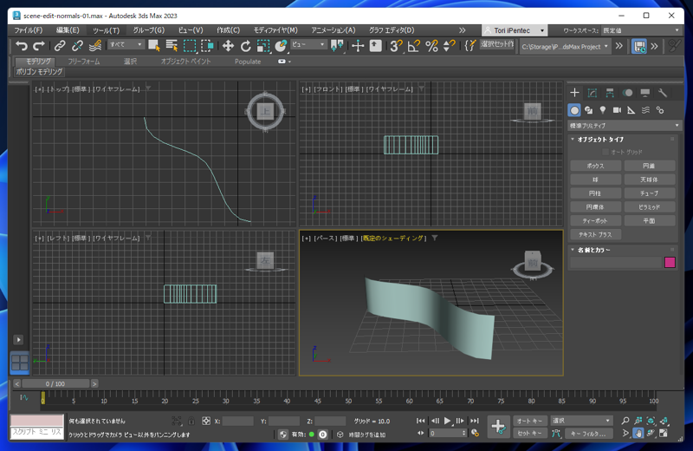The width and height of the screenshot is (693, 451).
Task: Switch to Lights category in Create panel
Action: pyautogui.click(x=603, y=110)
